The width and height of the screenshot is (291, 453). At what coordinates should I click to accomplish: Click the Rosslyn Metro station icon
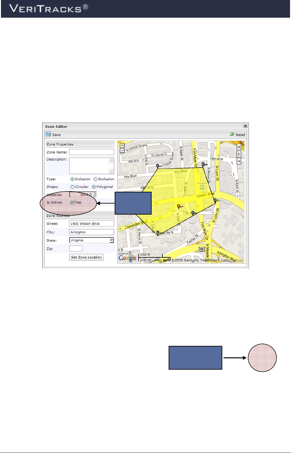202,187
